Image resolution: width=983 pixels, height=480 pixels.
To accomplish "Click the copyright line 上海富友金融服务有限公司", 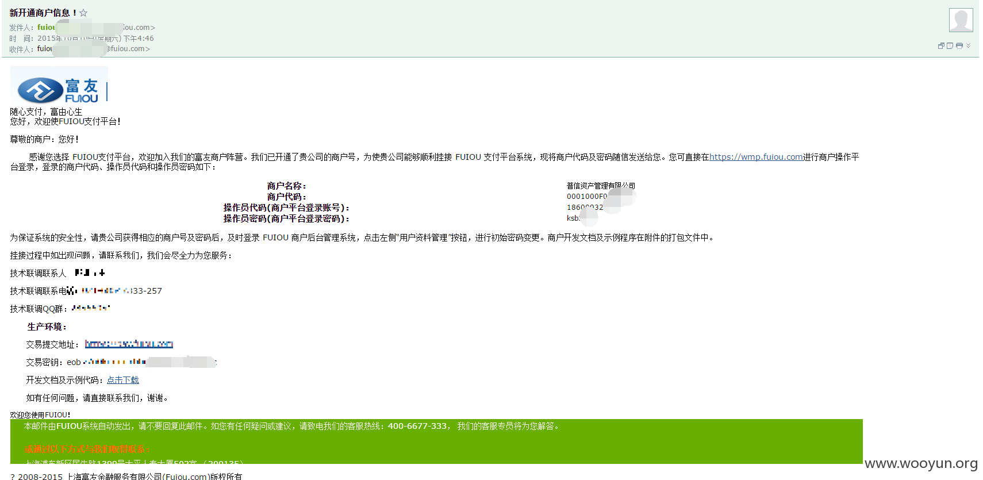I will click(x=126, y=477).
